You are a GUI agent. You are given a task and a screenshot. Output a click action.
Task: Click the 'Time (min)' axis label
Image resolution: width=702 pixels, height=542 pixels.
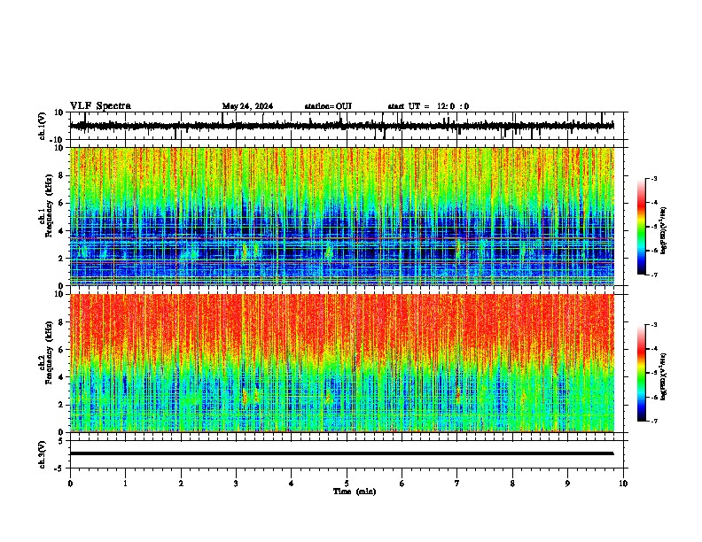coord(355,492)
